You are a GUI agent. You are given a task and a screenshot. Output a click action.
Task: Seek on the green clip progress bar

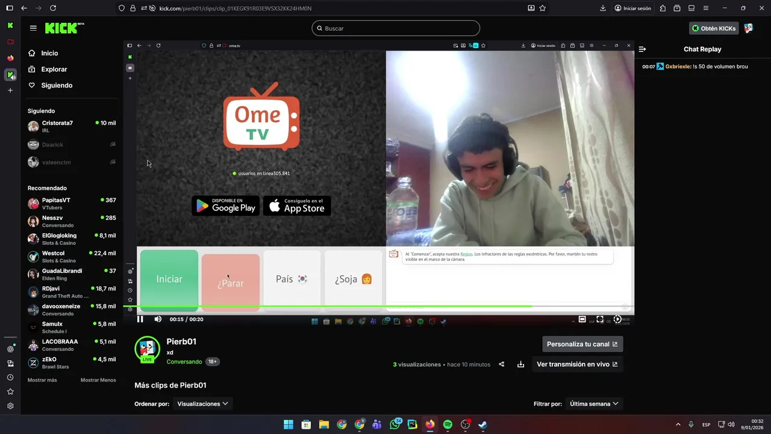[x=378, y=306]
